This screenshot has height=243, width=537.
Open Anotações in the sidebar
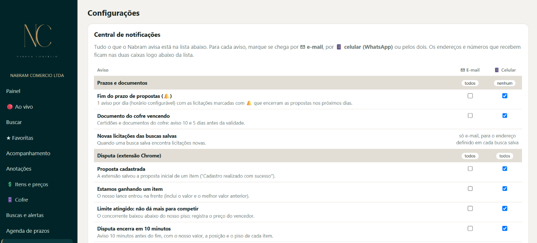[x=18, y=169]
